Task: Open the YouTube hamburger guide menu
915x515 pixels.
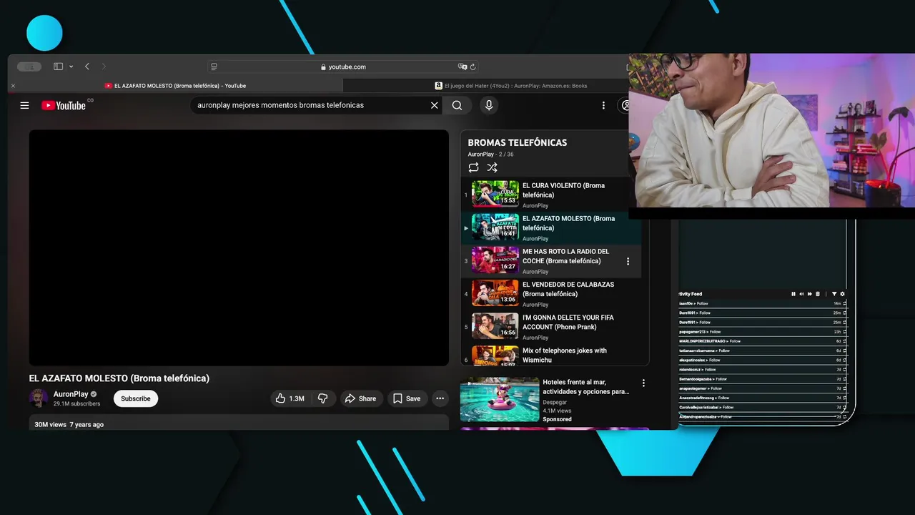Action: [24, 105]
